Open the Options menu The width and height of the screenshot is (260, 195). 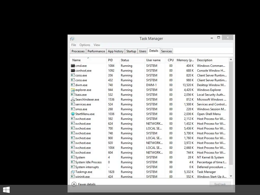pyautogui.click(x=85, y=45)
